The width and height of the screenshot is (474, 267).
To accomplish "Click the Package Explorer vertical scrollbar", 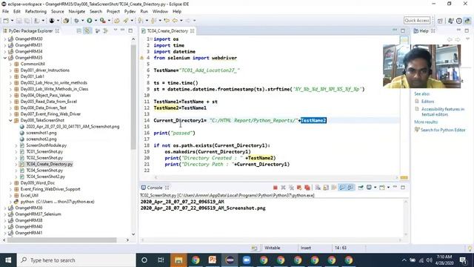I will pyautogui.click(x=133, y=97).
